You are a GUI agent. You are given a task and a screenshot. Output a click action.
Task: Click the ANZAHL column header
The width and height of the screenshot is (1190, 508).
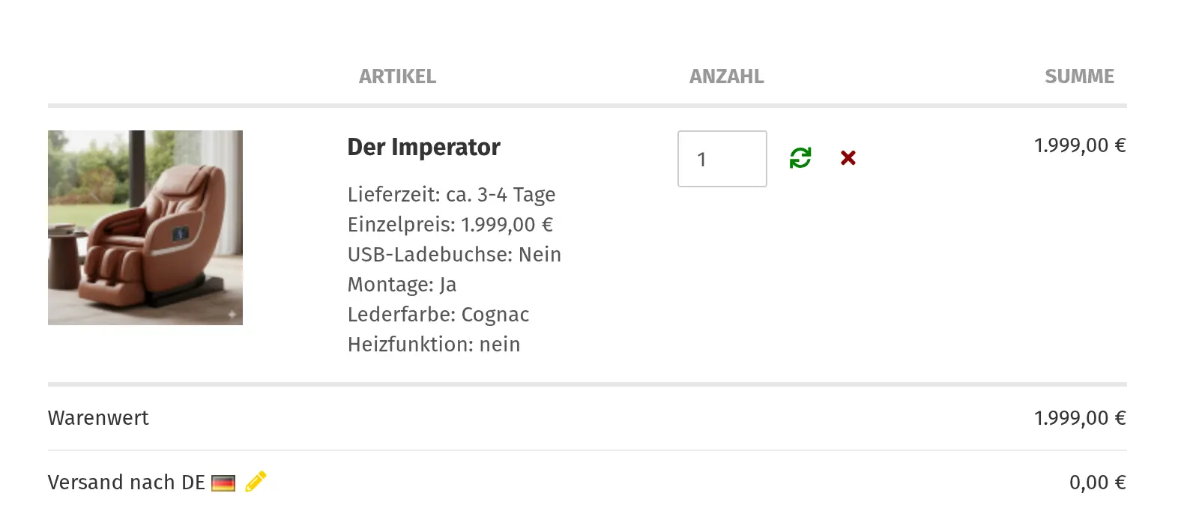pos(726,76)
